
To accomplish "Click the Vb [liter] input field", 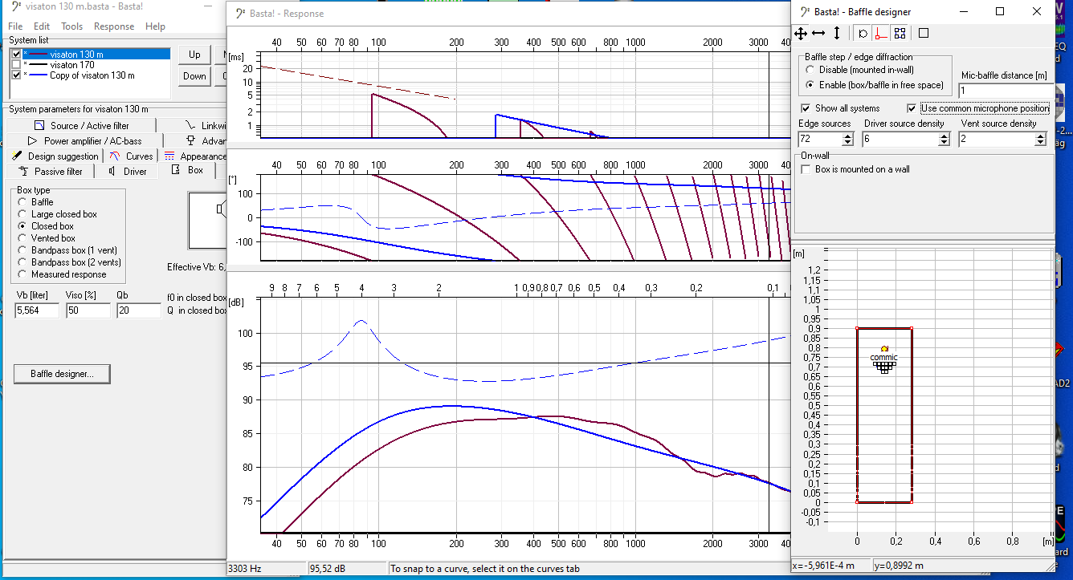I will 37,310.
